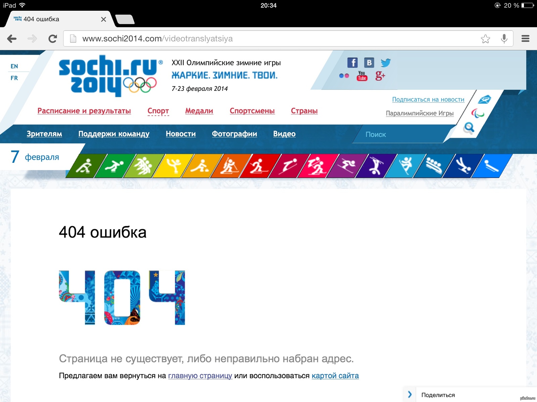The image size is (537, 402).
Task: Open the Flickr dots icon
Action: (x=344, y=76)
